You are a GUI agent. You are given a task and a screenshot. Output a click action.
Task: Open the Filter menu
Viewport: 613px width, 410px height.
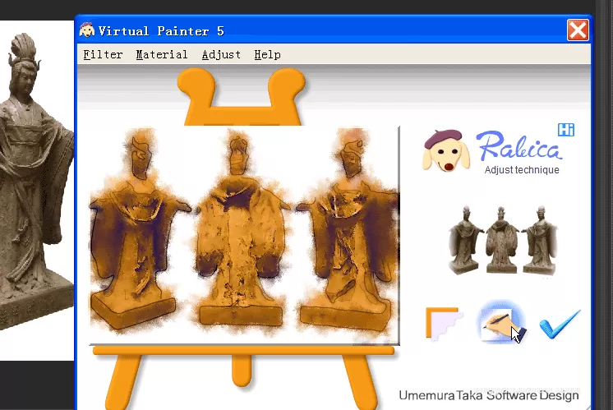pyautogui.click(x=103, y=55)
